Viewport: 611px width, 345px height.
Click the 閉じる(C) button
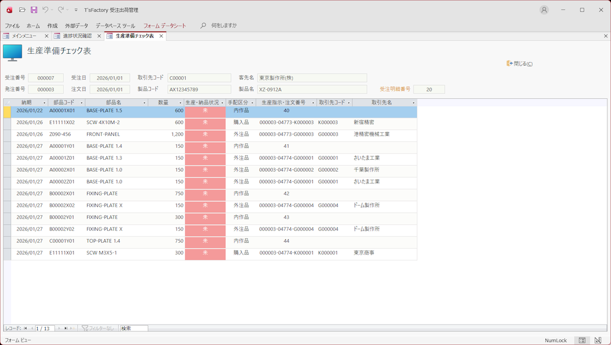tap(520, 64)
